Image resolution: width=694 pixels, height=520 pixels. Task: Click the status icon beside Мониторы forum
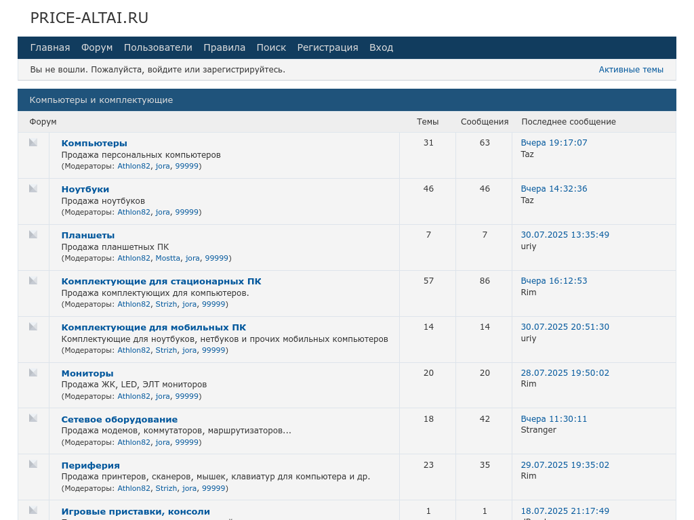coord(33,372)
